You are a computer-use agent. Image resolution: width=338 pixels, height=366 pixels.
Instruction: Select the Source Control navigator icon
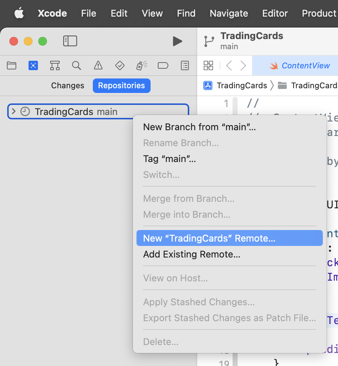(x=33, y=65)
